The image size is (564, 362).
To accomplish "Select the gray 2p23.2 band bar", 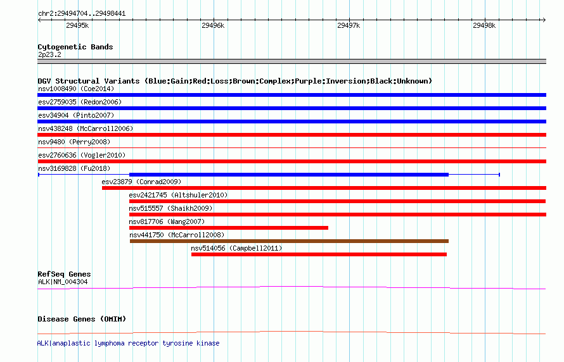I will coord(292,61).
